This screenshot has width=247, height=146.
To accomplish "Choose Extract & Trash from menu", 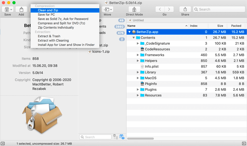I will (x=49, y=36).
